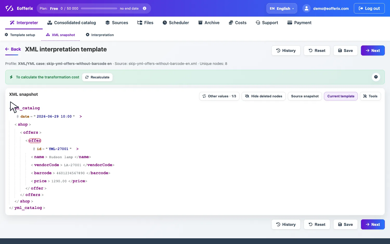Click the bottom Reset button
The image size is (390, 244).
pyautogui.click(x=317, y=225)
